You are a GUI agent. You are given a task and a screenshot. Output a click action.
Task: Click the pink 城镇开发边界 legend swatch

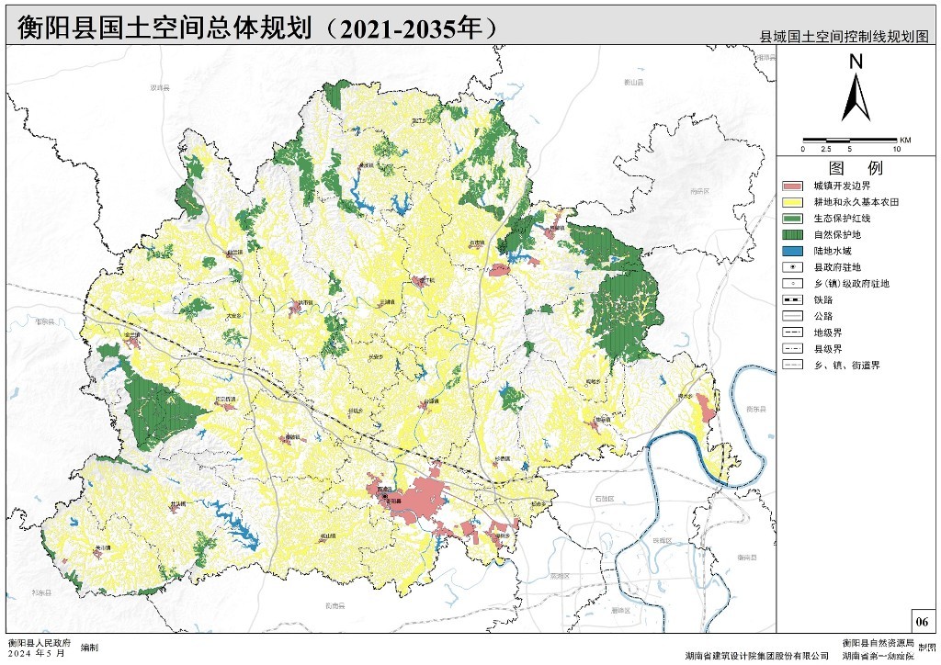point(791,186)
